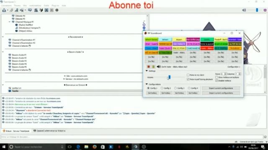Switch to the Bienvenue sur Enium chat tab
268x150 pixels.
click(x=49, y=131)
